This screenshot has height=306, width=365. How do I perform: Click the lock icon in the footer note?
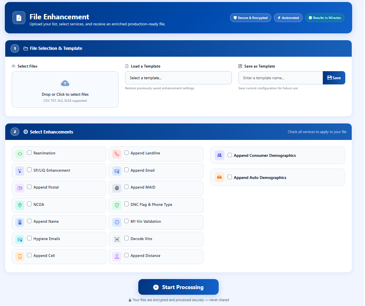click(130, 300)
